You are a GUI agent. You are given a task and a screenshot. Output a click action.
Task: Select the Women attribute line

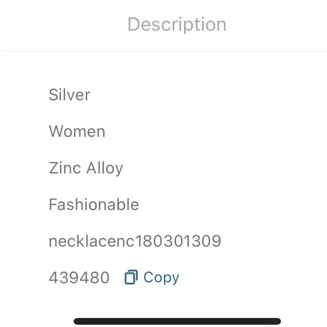coord(77,131)
